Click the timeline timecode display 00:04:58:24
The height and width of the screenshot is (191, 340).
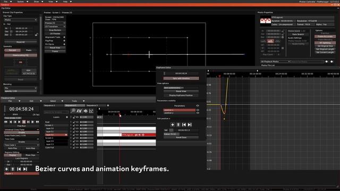pyautogui.click(x=21, y=109)
